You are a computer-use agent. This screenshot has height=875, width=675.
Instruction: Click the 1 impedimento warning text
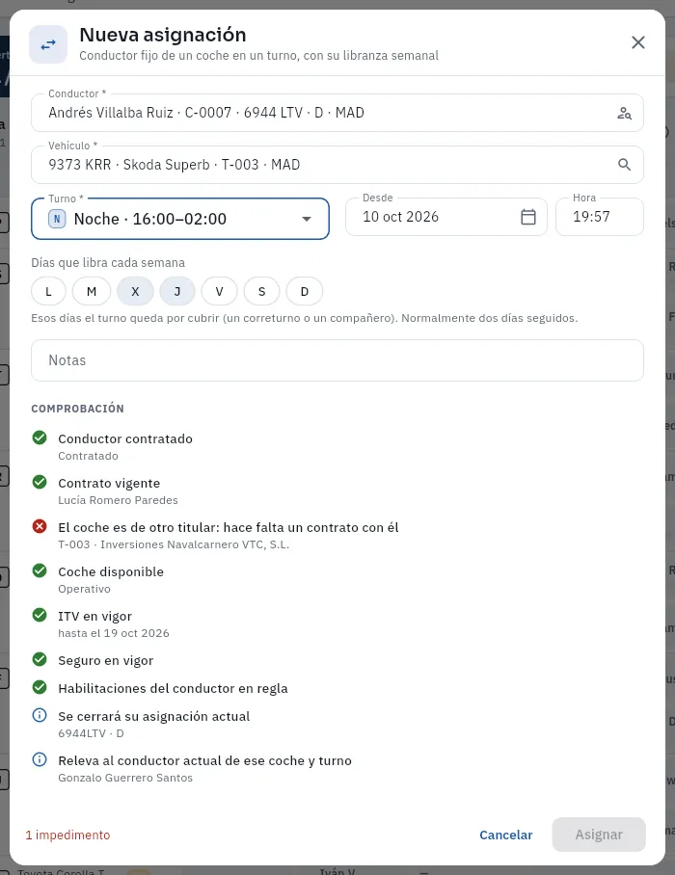(68, 835)
